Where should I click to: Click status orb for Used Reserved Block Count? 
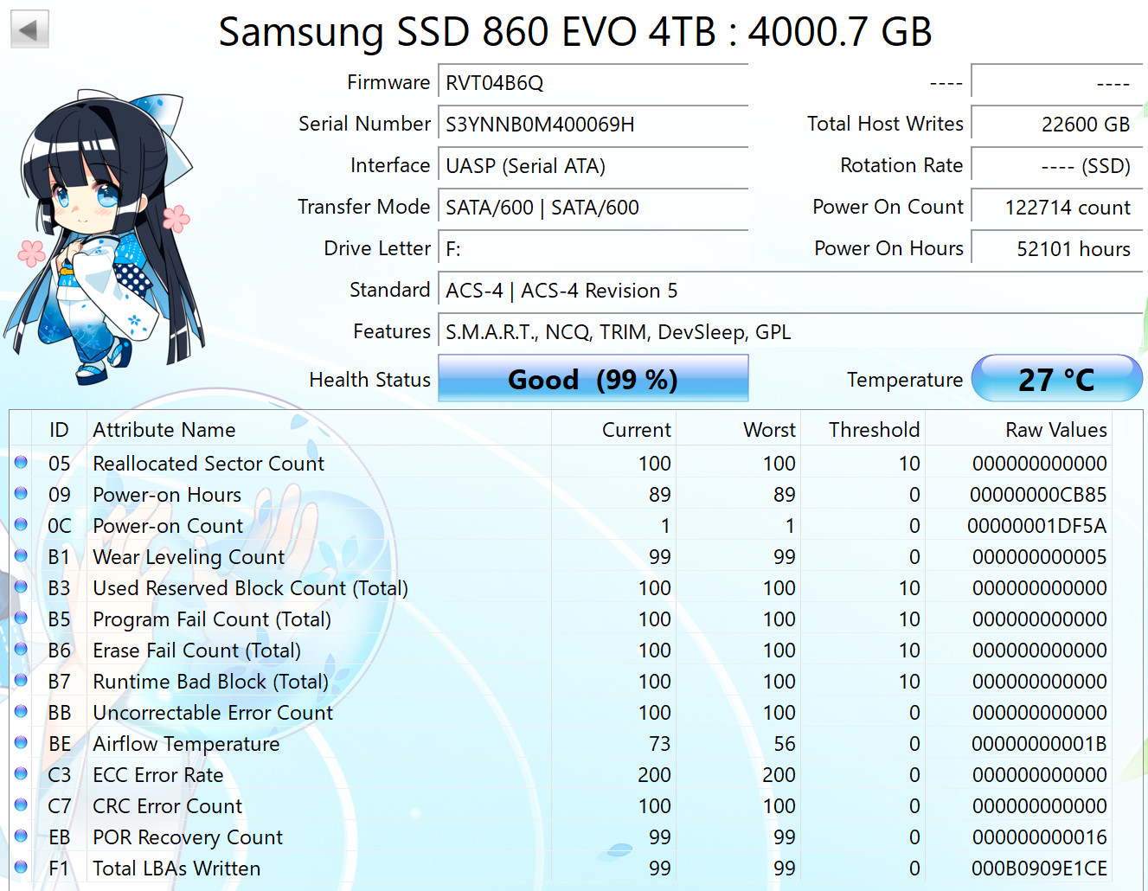21,587
